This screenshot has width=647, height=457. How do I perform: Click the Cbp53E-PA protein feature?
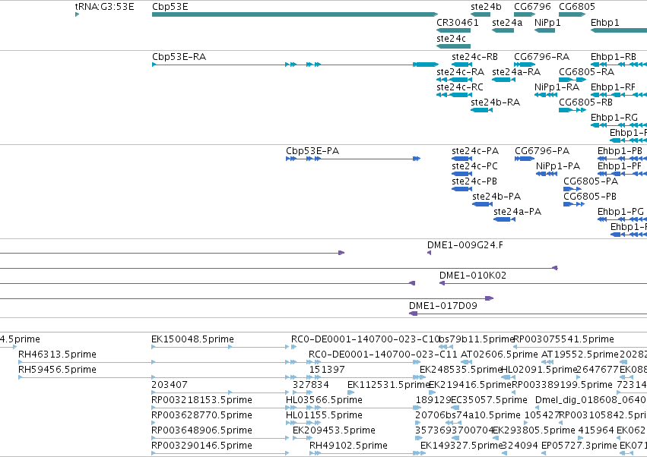click(354, 159)
